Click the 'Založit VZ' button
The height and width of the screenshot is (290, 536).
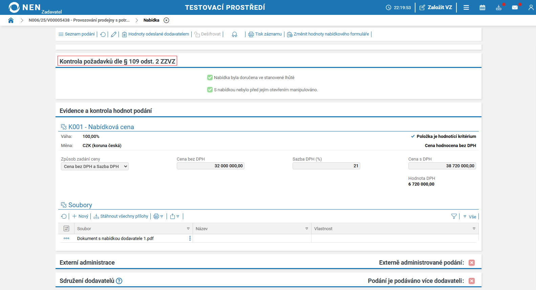(436, 7)
